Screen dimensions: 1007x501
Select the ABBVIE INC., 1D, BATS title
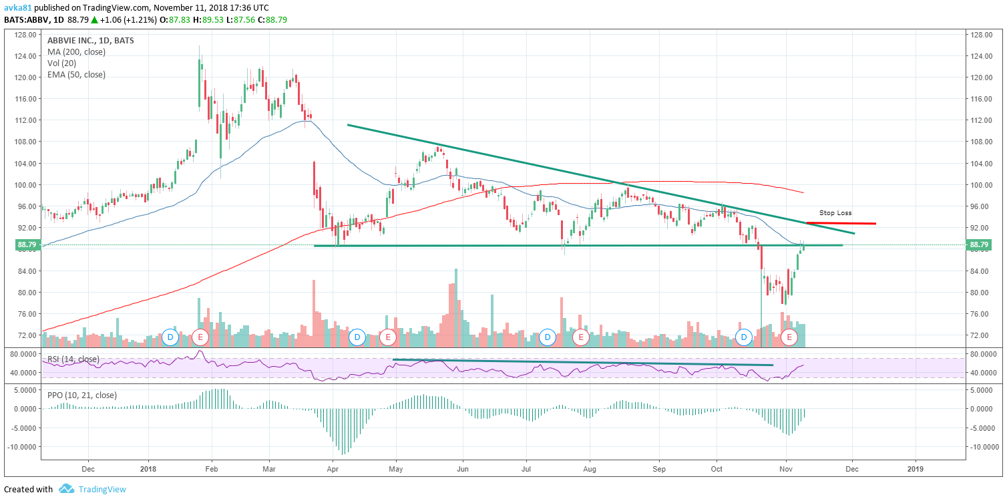(x=90, y=41)
